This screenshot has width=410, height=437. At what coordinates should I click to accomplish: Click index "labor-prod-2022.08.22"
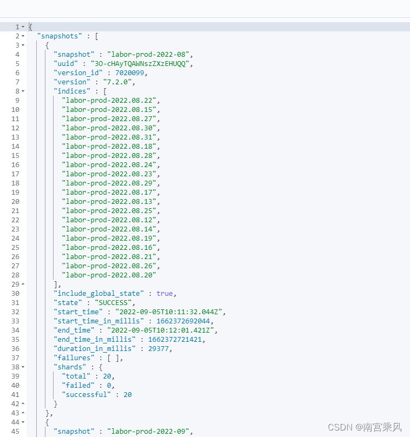point(109,101)
